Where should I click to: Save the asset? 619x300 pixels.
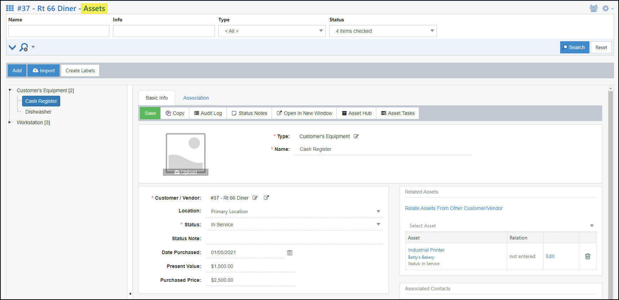[150, 113]
